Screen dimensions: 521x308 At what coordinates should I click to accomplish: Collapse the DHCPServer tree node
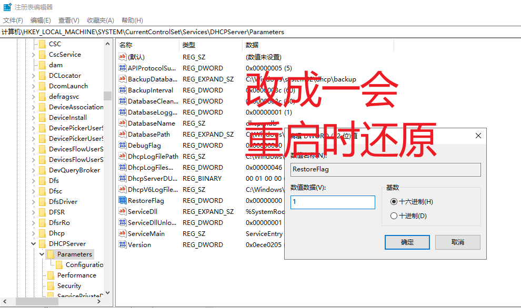tap(34, 243)
